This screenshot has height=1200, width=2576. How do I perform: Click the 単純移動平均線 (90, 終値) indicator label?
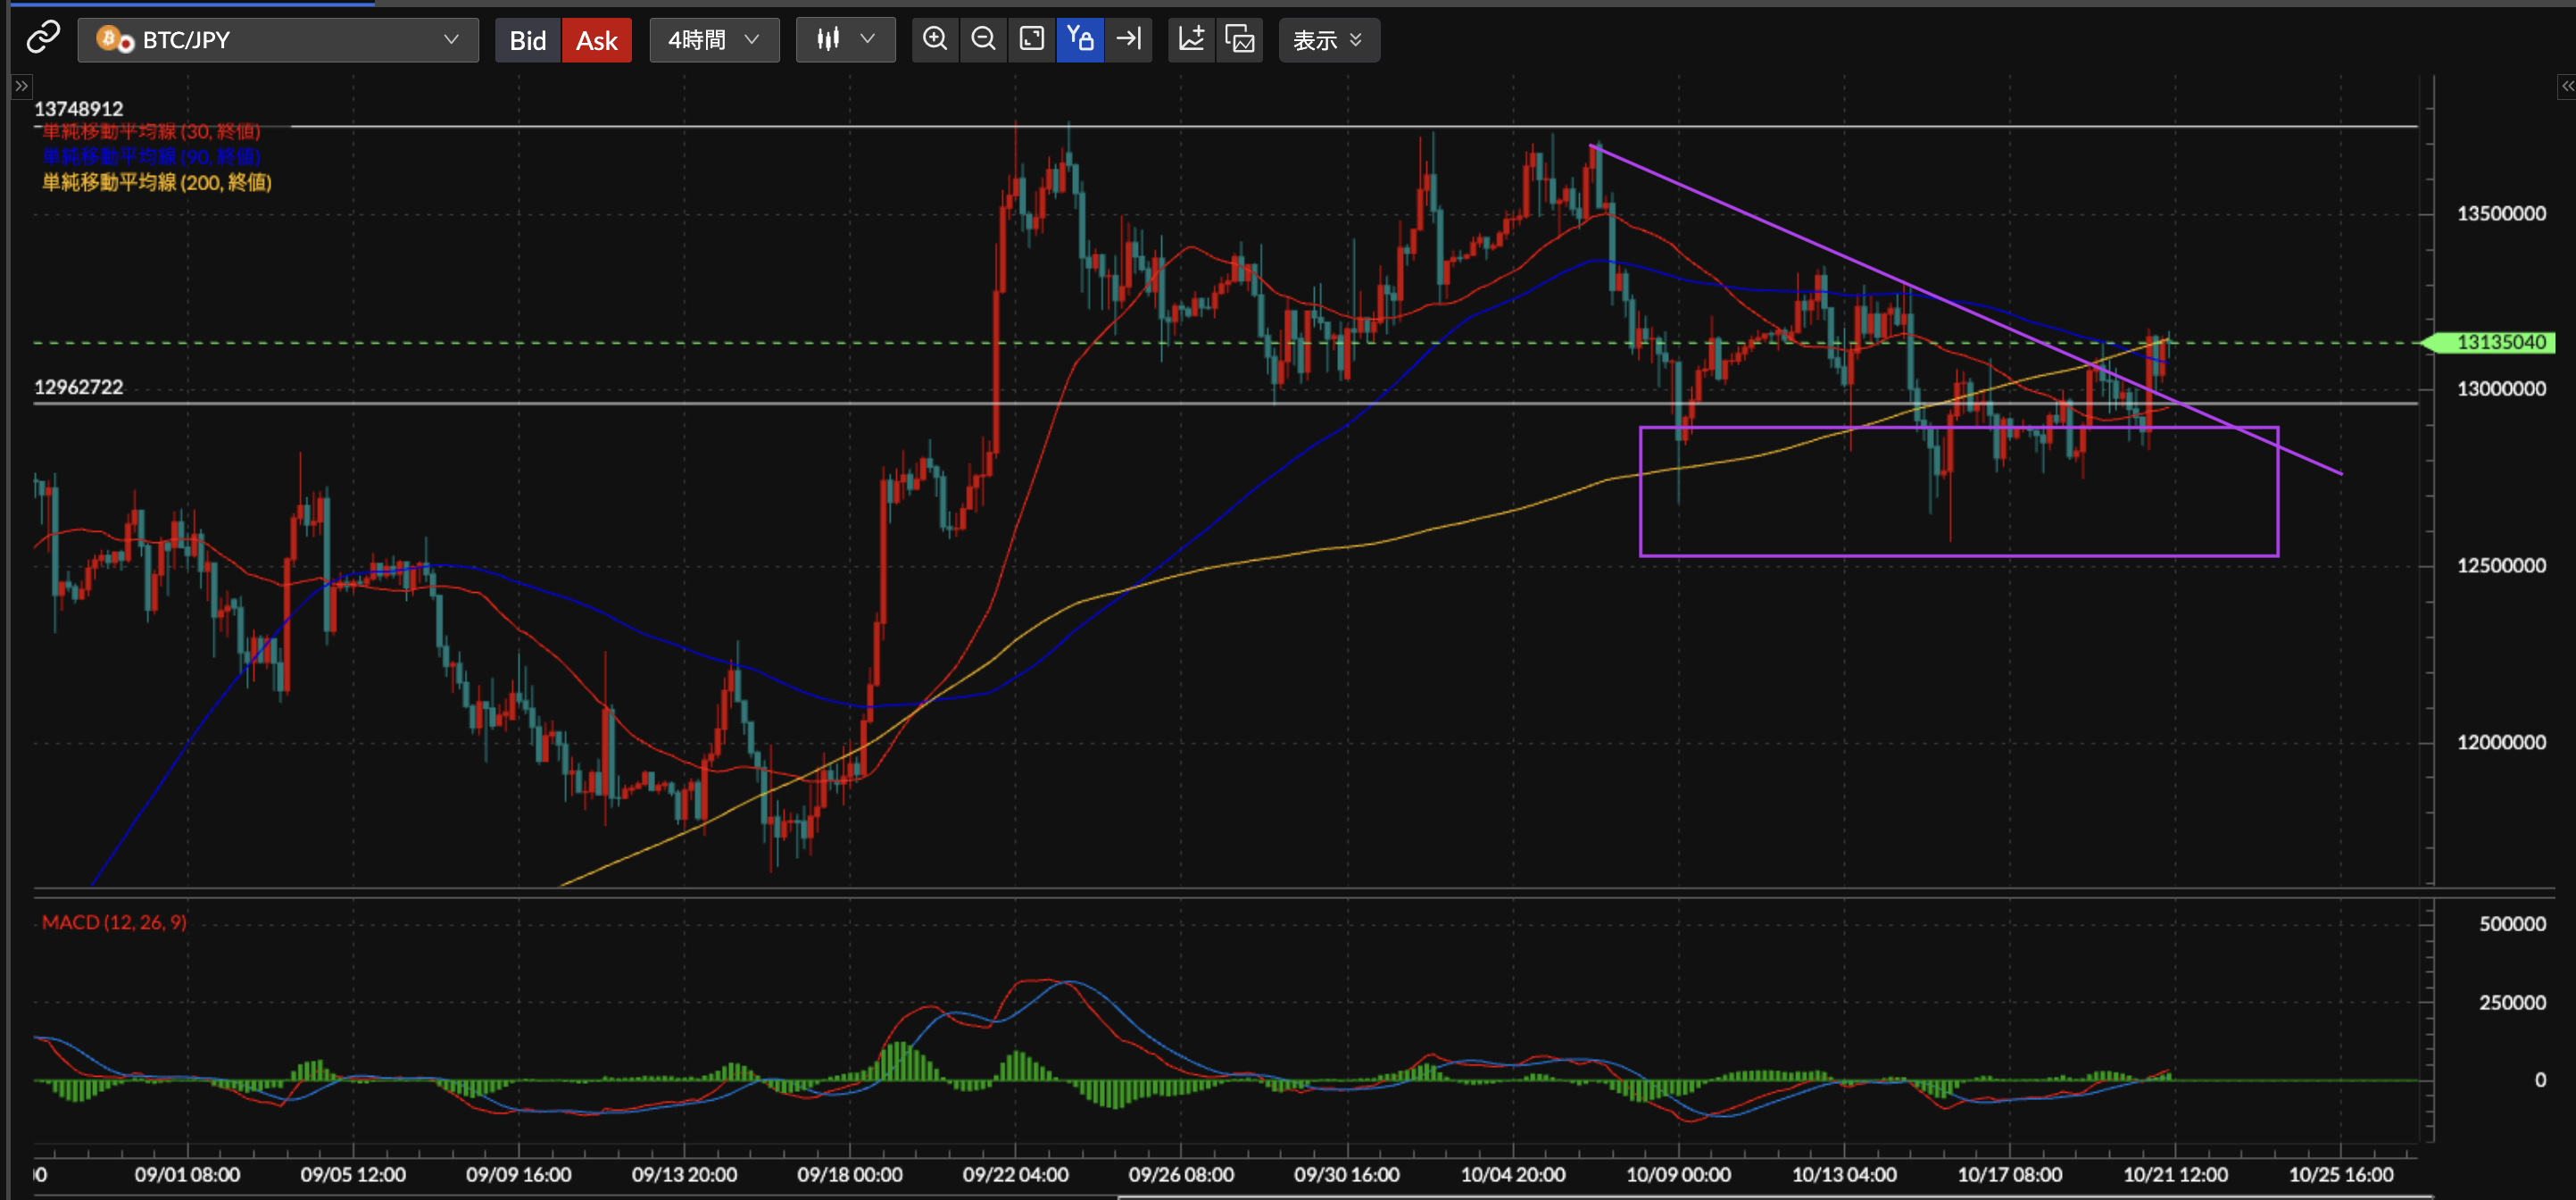(151, 156)
